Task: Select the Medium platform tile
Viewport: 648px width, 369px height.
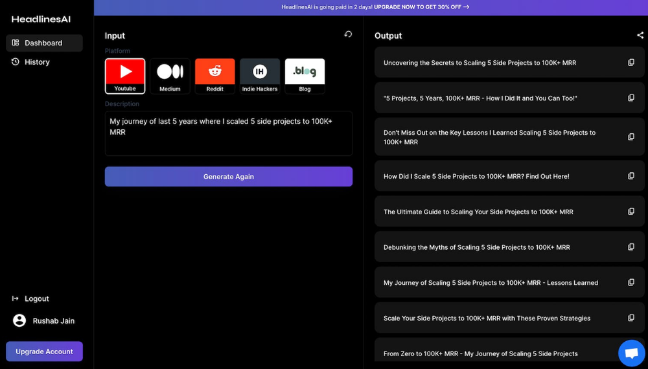Action: point(170,76)
